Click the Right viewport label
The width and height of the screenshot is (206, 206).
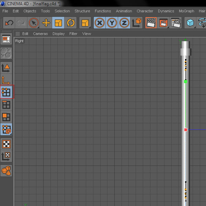(x=19, y=41)
